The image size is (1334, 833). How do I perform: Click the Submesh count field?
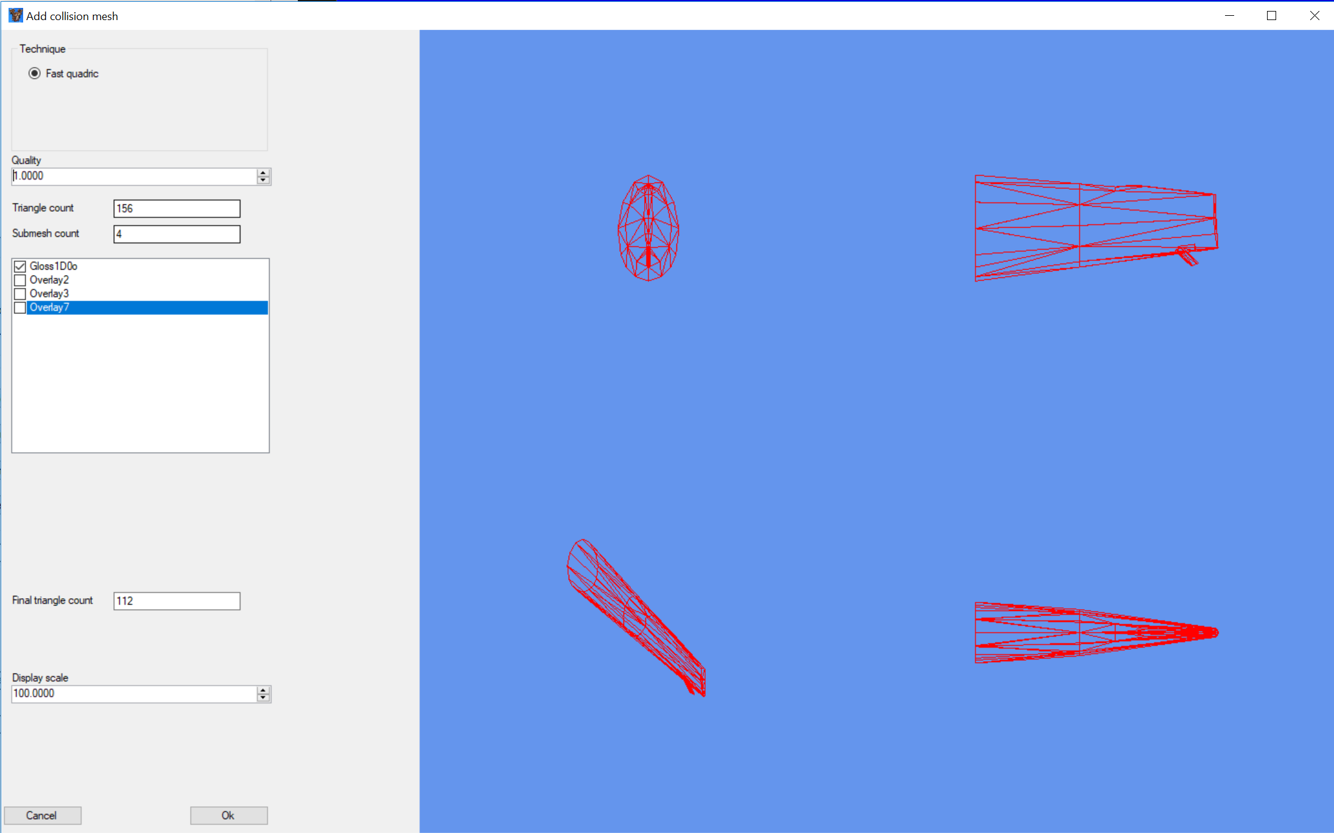pos(177,234)
